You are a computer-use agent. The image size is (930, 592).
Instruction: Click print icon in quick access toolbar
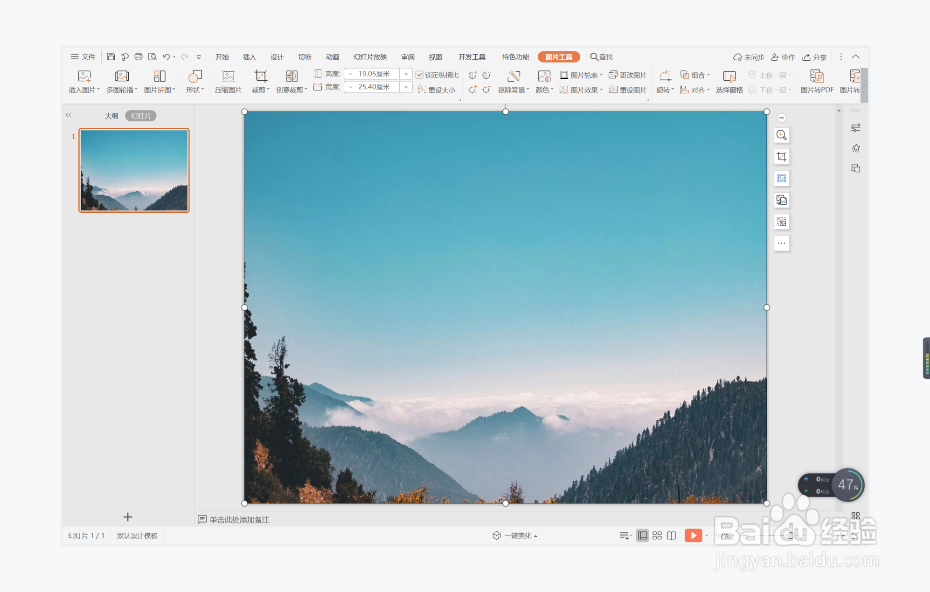[139, 57]
